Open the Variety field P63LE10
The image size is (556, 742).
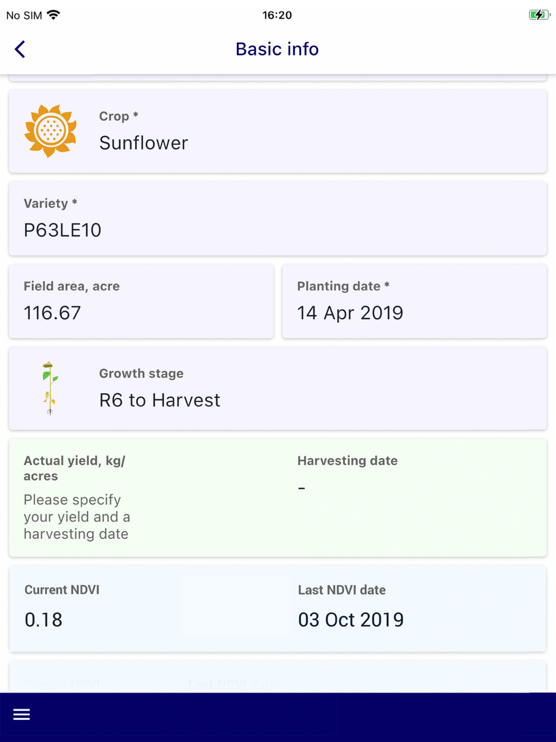click(x=277, y=219)
